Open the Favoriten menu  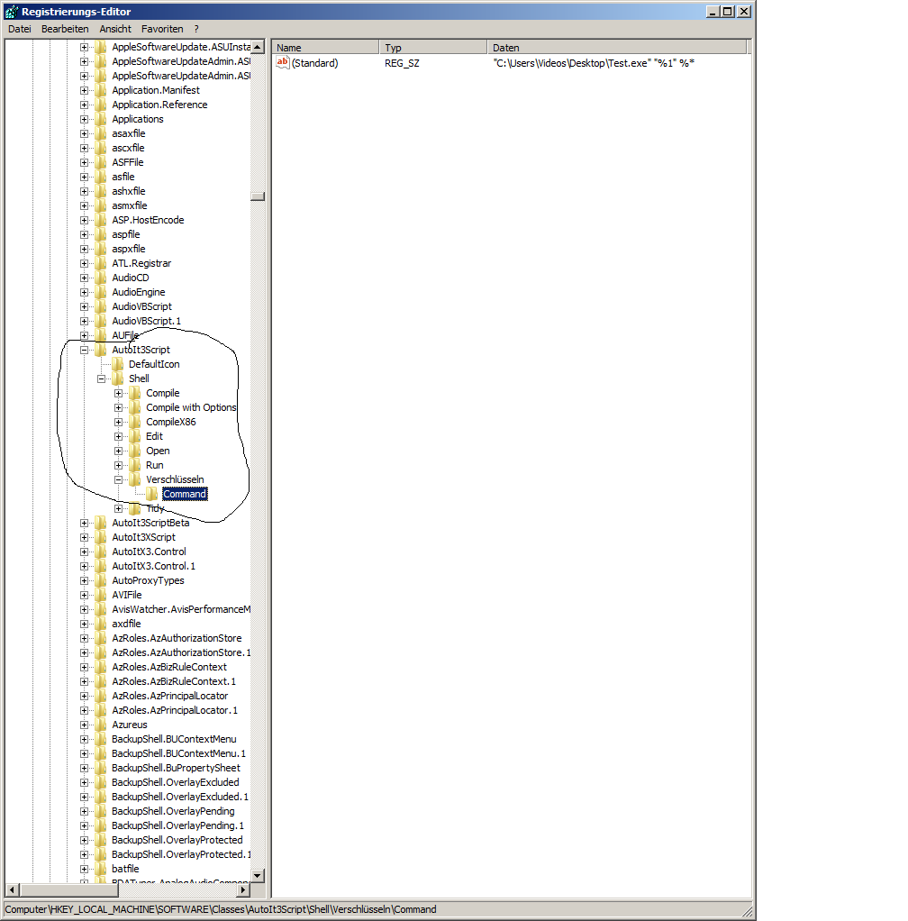[162, 29]
